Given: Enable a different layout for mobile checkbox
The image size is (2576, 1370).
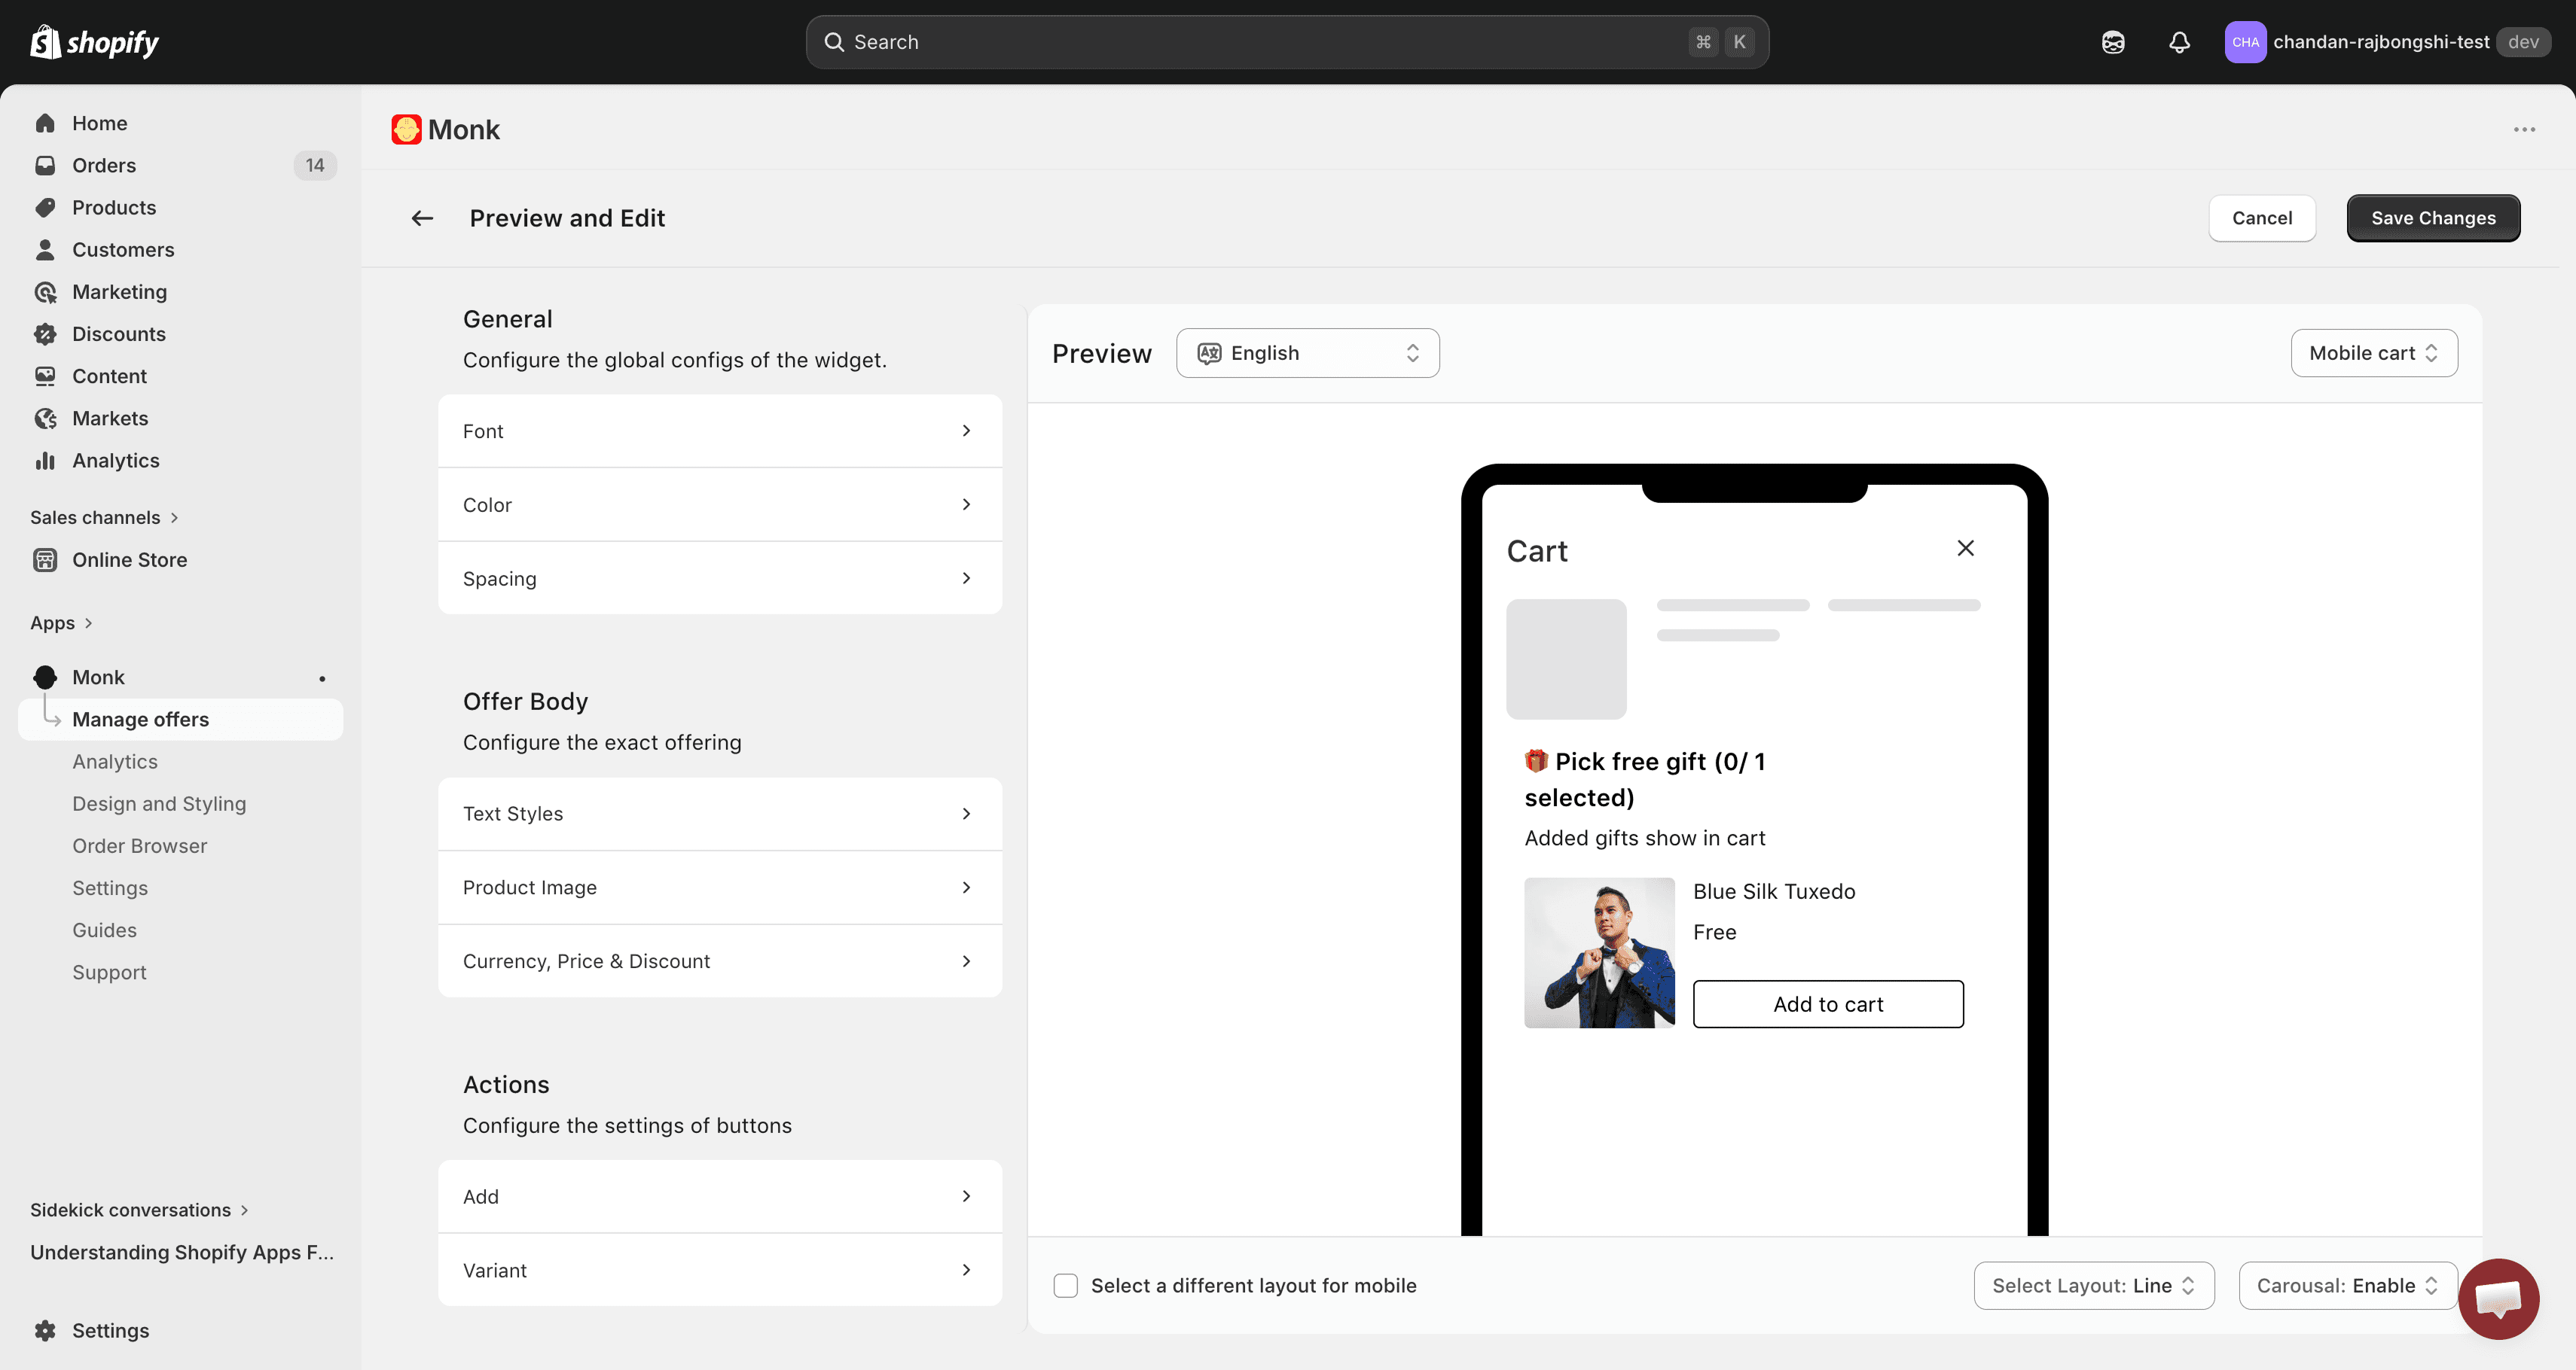Looking at the screenshot, I should (1065, 1285).
